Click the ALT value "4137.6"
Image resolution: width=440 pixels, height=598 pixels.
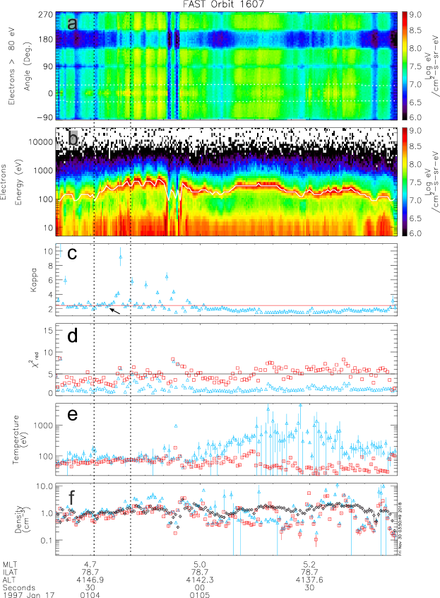click(x=309, y=580)
